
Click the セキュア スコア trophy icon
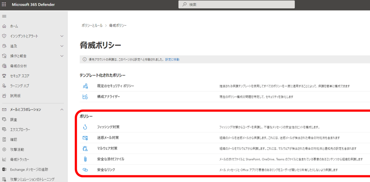click(5, 76)
